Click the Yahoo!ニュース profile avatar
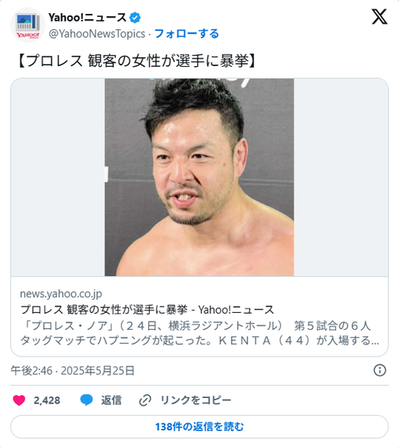This screenshot has width=399, height=448. pos(28,25)
